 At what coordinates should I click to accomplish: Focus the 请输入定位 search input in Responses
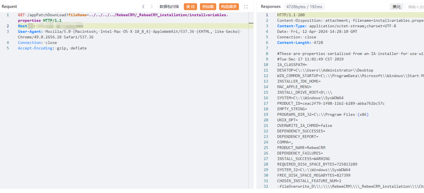tap(415, 7)
